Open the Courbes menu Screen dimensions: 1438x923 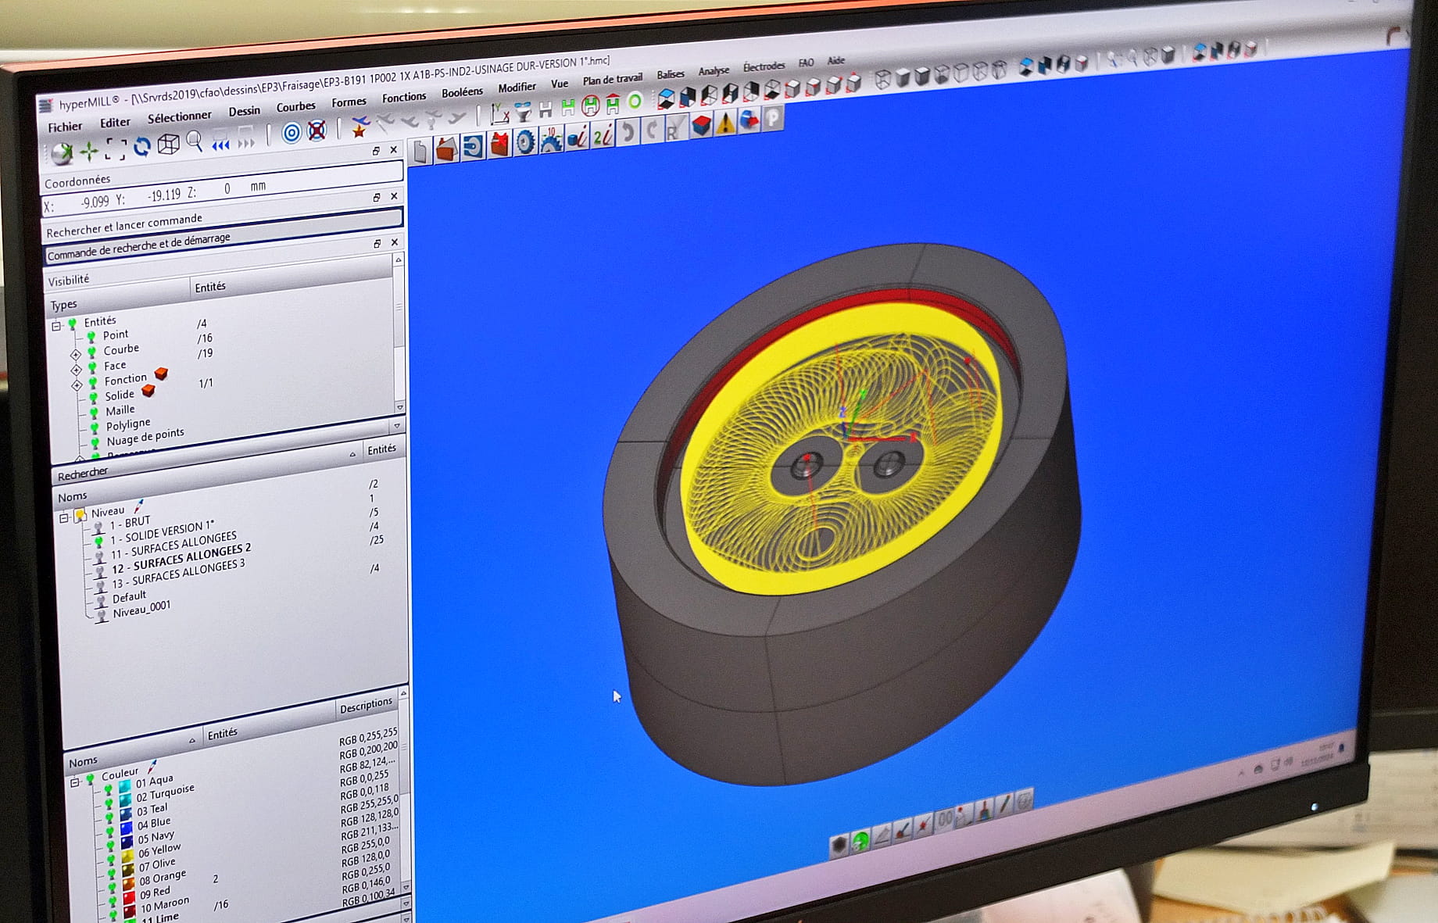point(295,106)
